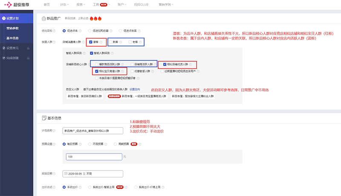This screenshot has height=196, width=341.
Task: Click the calendar icon in 投放日期 field
Action: click(x=65, y=173)
